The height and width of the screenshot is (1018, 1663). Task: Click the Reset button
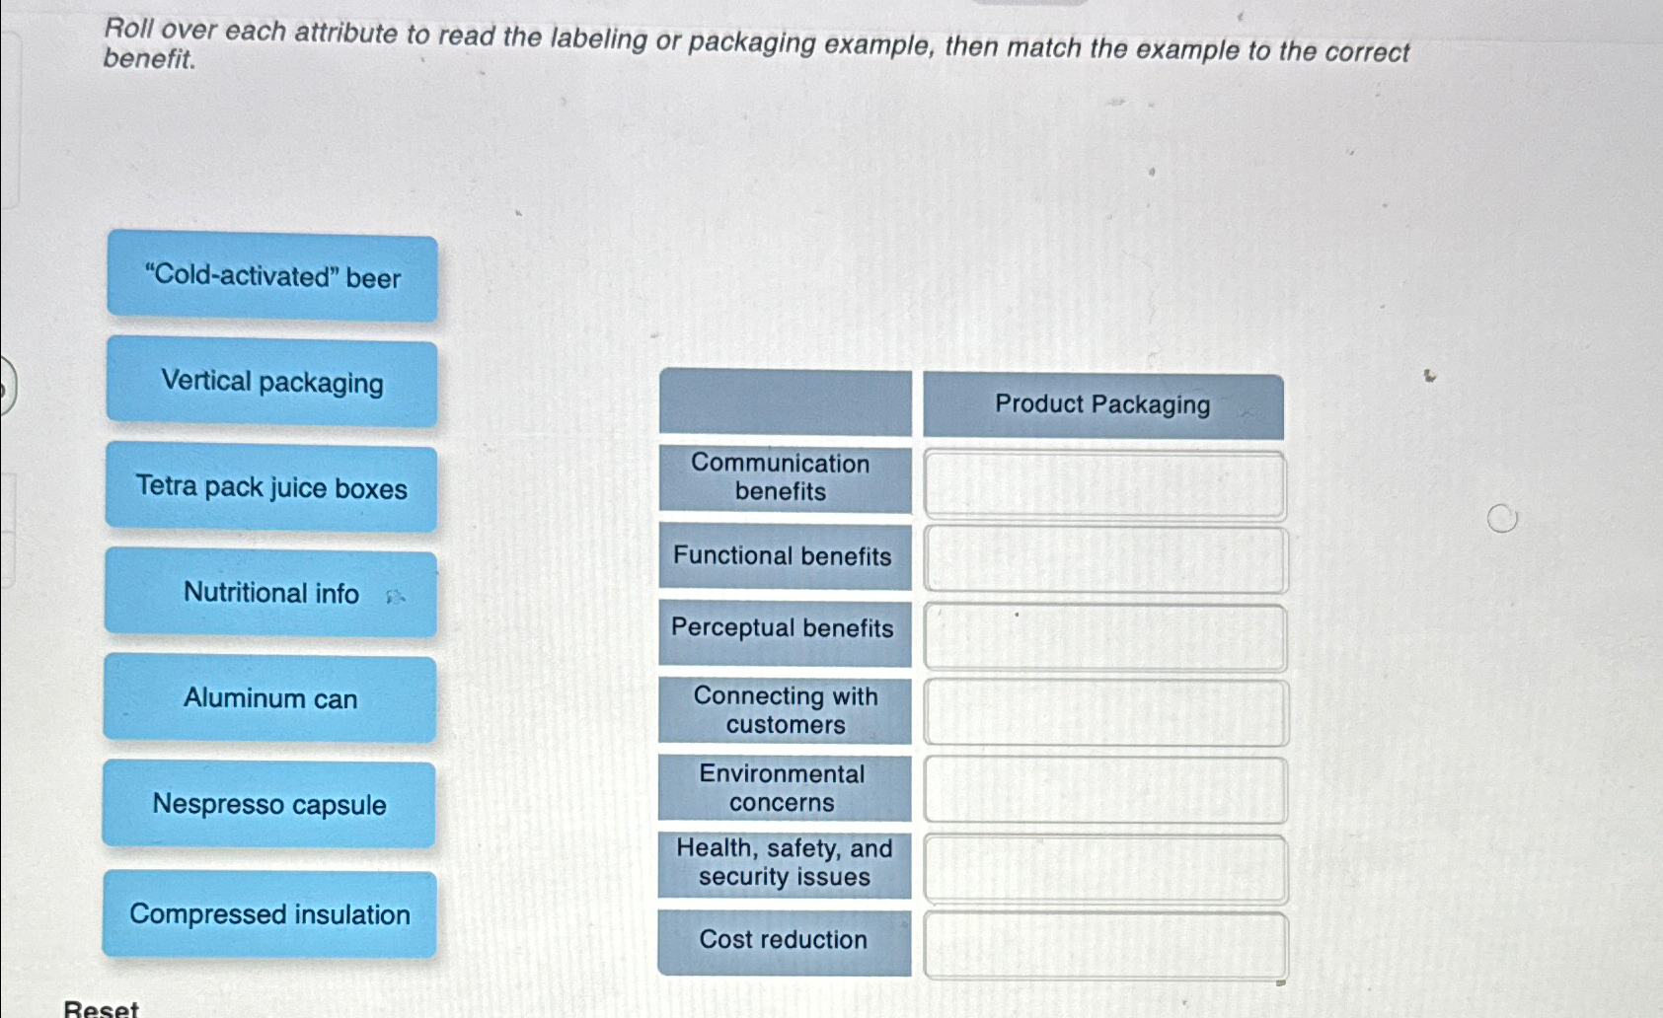click(99, 1008)
